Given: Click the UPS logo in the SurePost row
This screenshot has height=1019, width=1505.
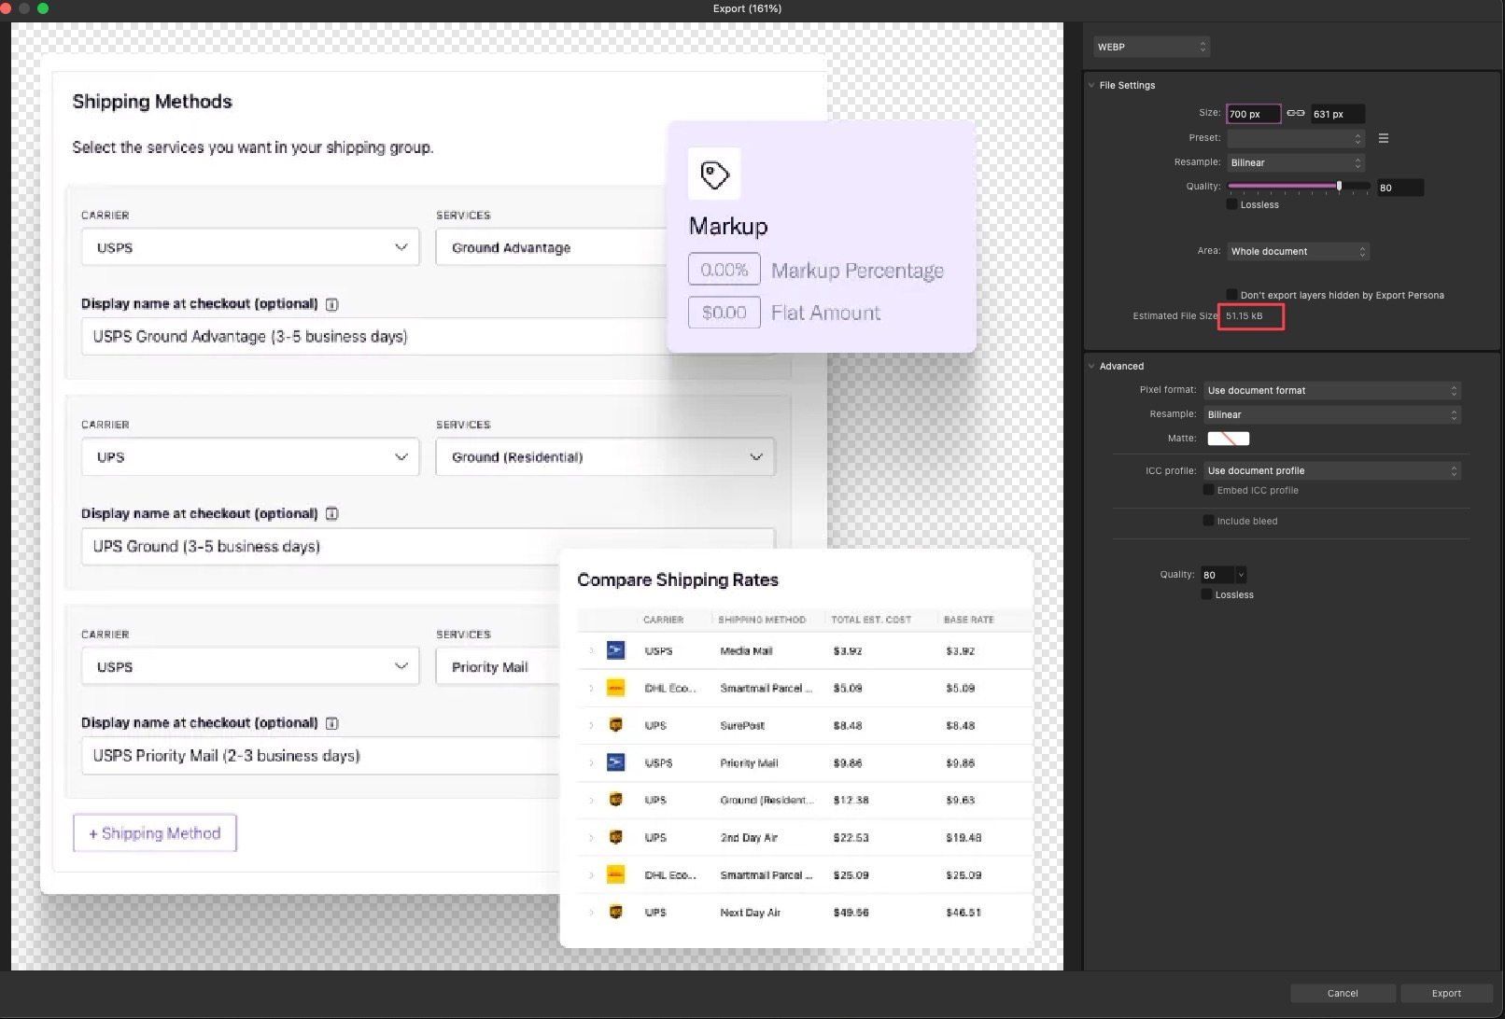Looking at the screenshot, I should [615, 725].
